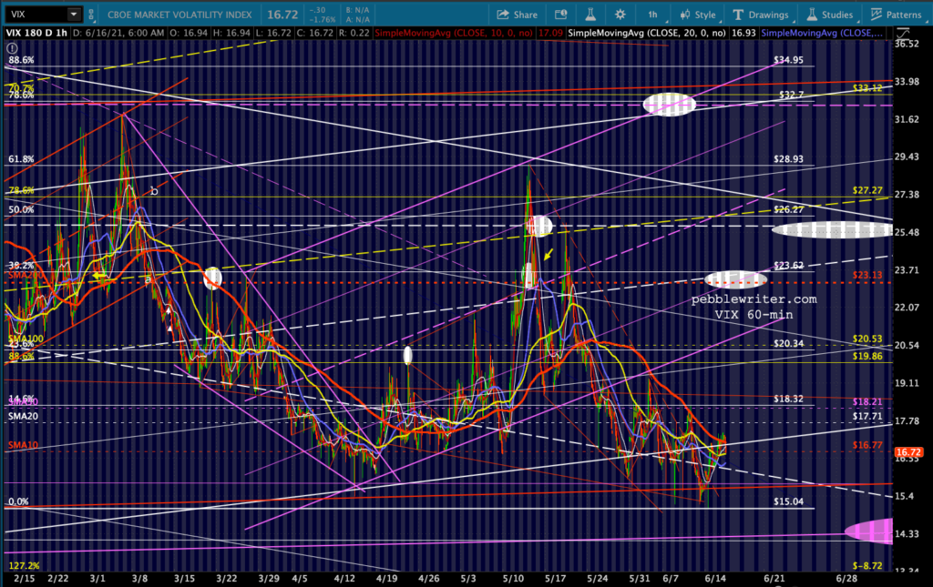Click the last price 16.72 in header
This screenshot has width=933, height=587.
click(x=282, y=15)
